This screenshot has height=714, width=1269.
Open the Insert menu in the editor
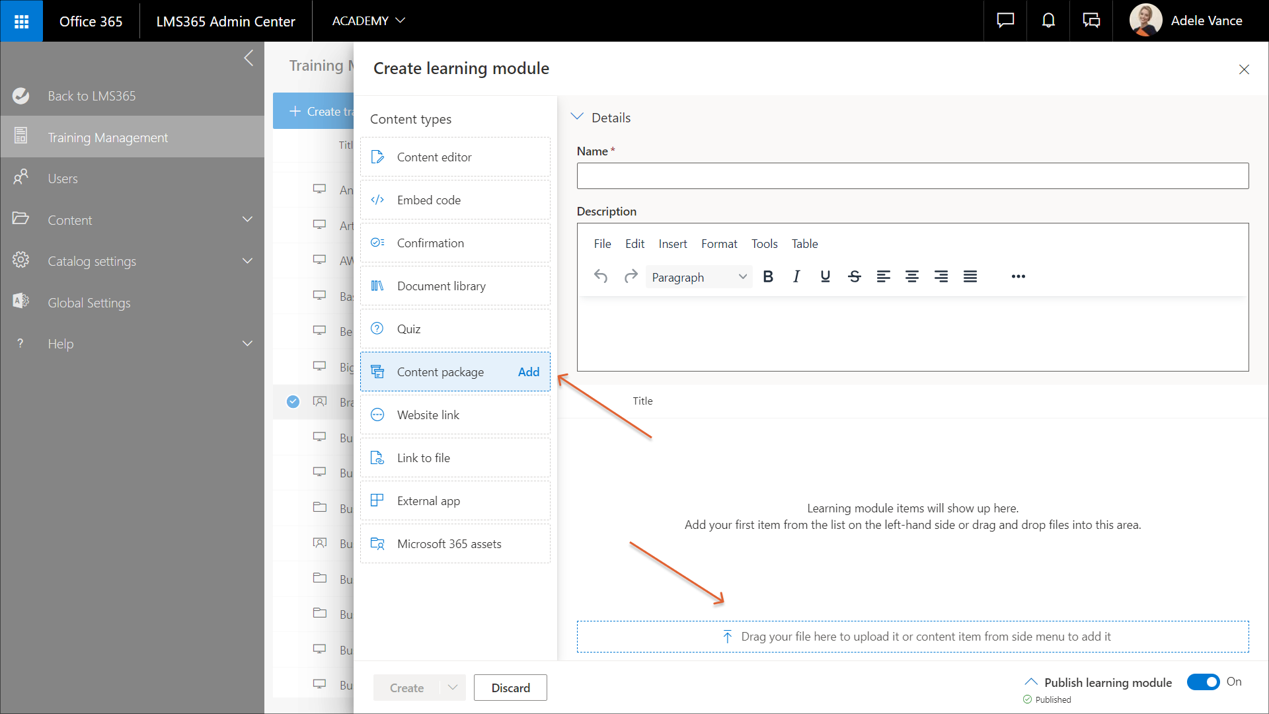pos(672,244)
